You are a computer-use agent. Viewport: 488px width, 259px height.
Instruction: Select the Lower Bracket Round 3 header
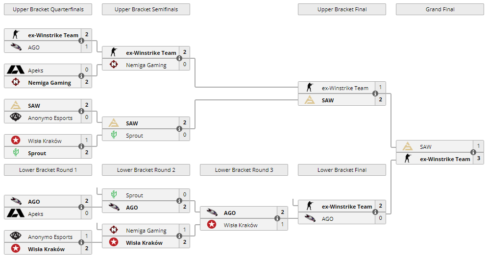coord(244,170)
